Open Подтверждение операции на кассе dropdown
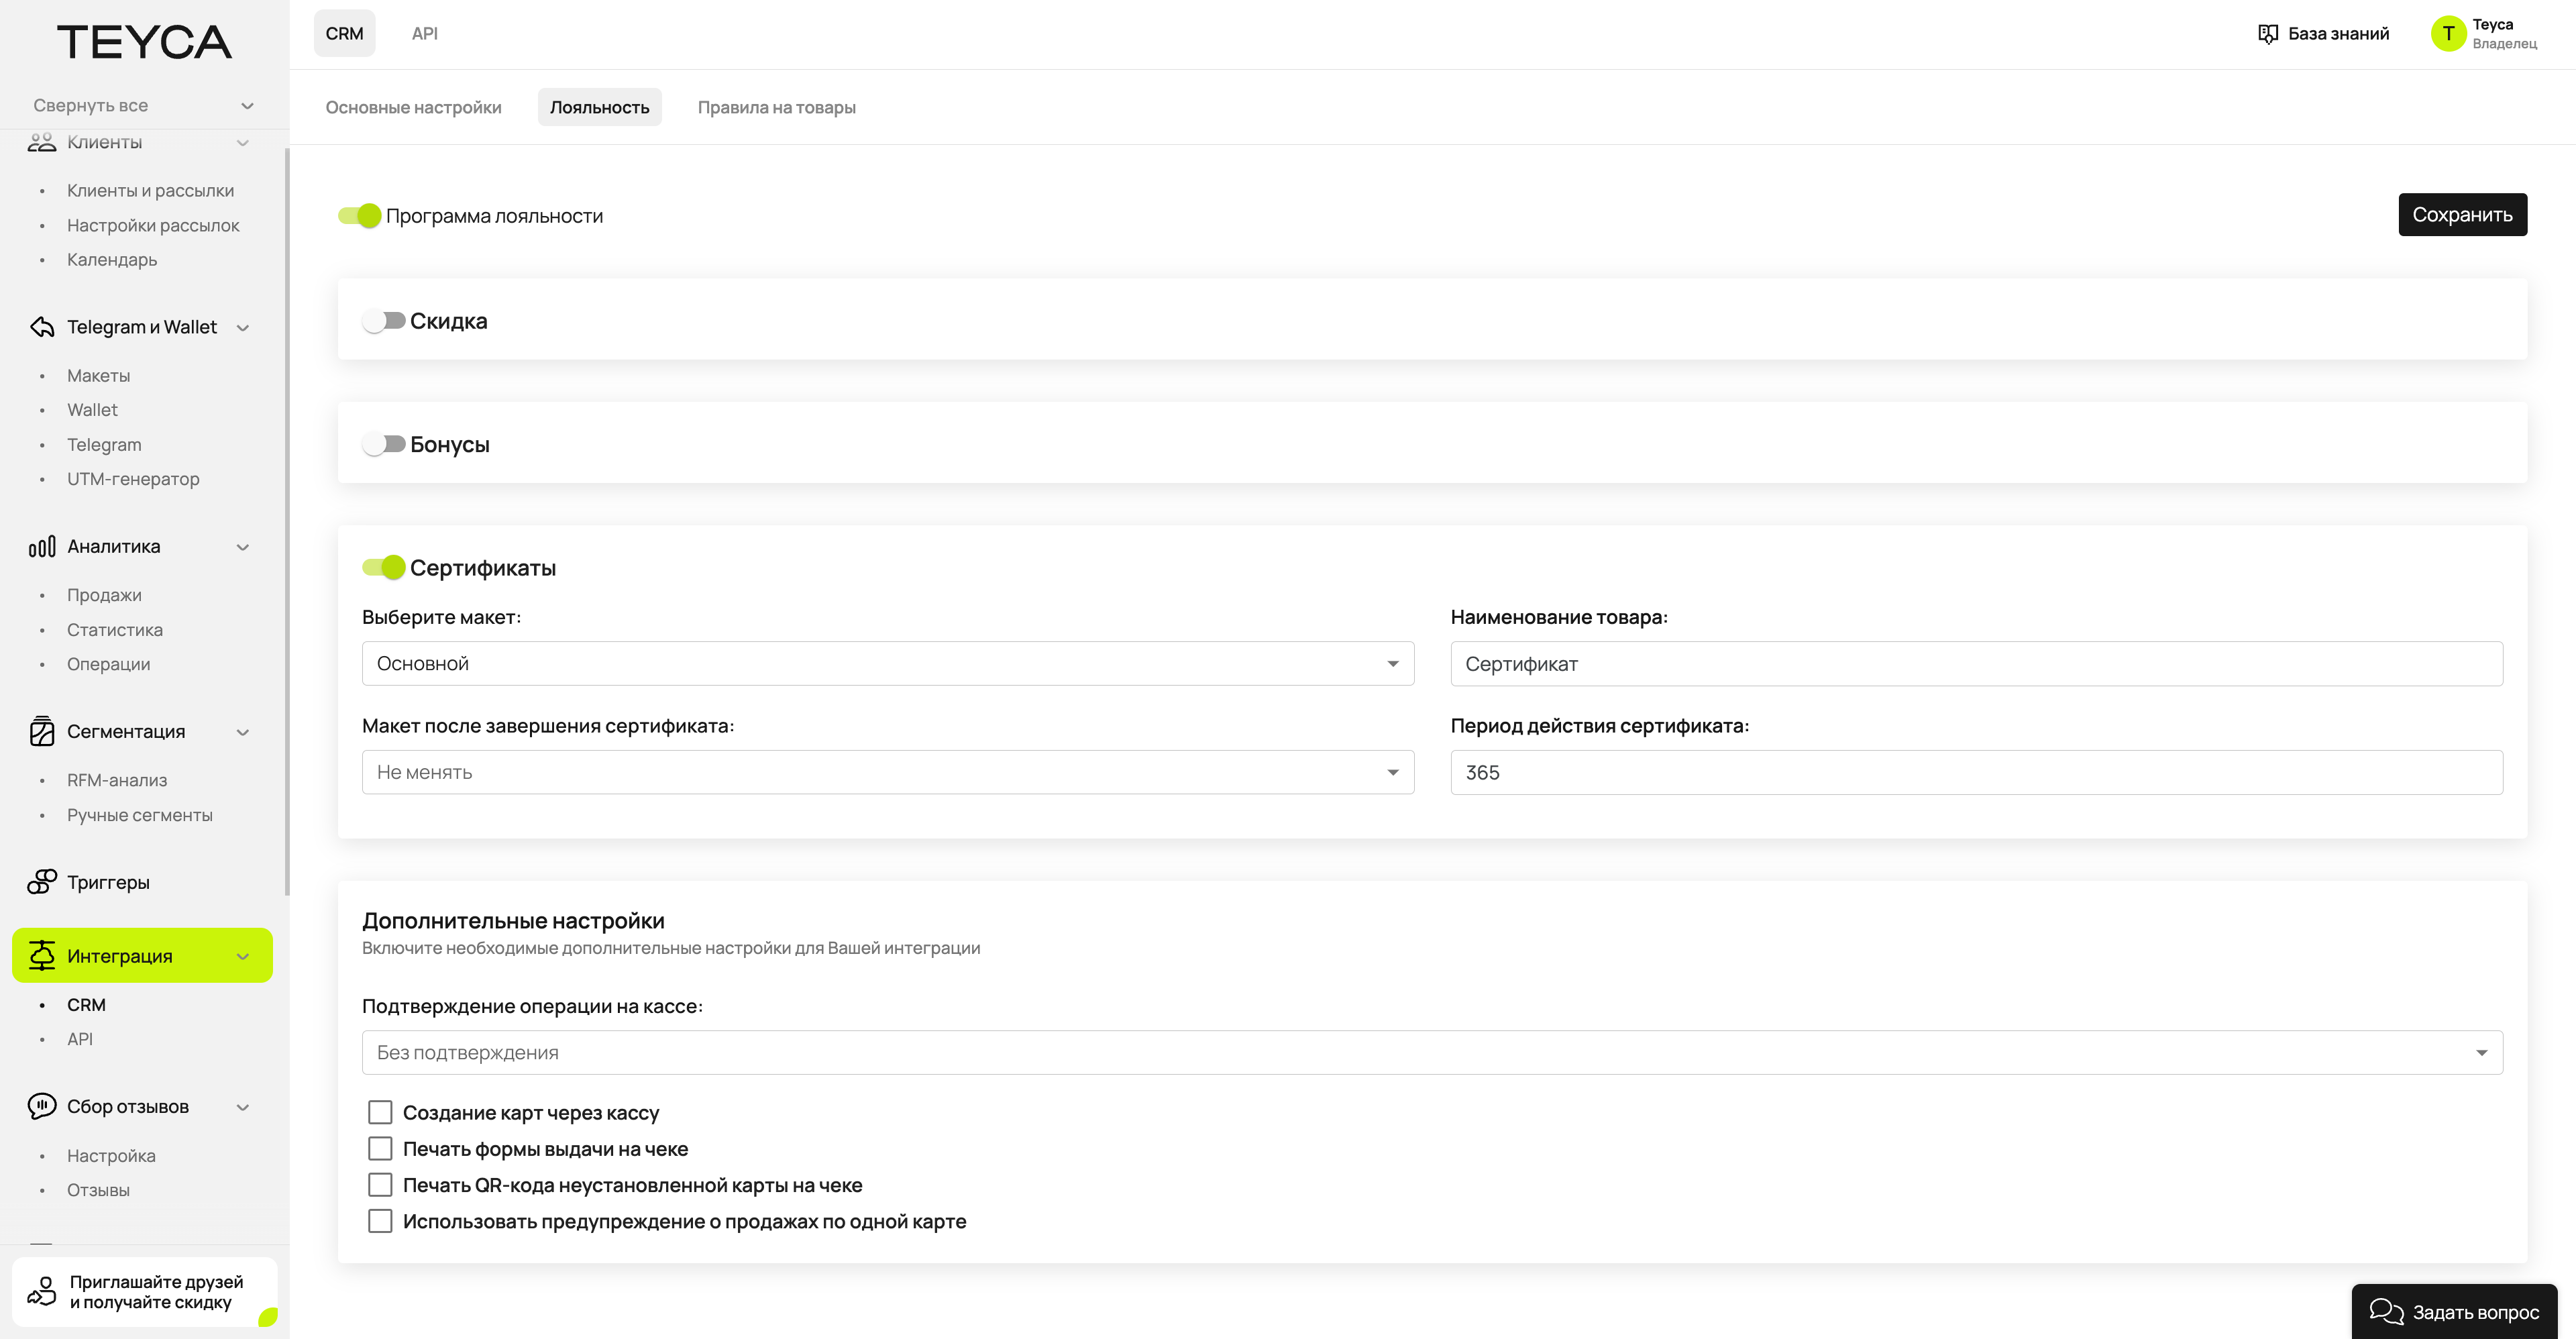This screenshot has height=1339, width=2576. pos(1431,1052)
